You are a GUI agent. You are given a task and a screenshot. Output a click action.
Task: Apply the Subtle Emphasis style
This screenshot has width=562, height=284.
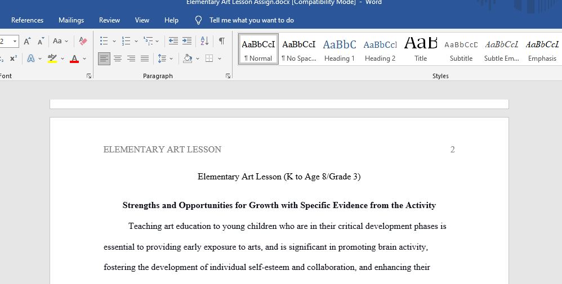pos(501,49)
